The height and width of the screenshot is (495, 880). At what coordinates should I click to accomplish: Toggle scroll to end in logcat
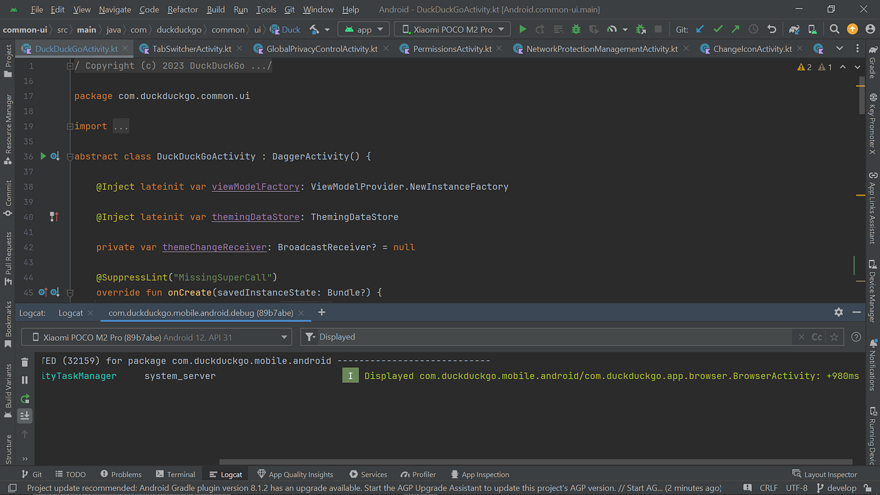tap(25, 415)
